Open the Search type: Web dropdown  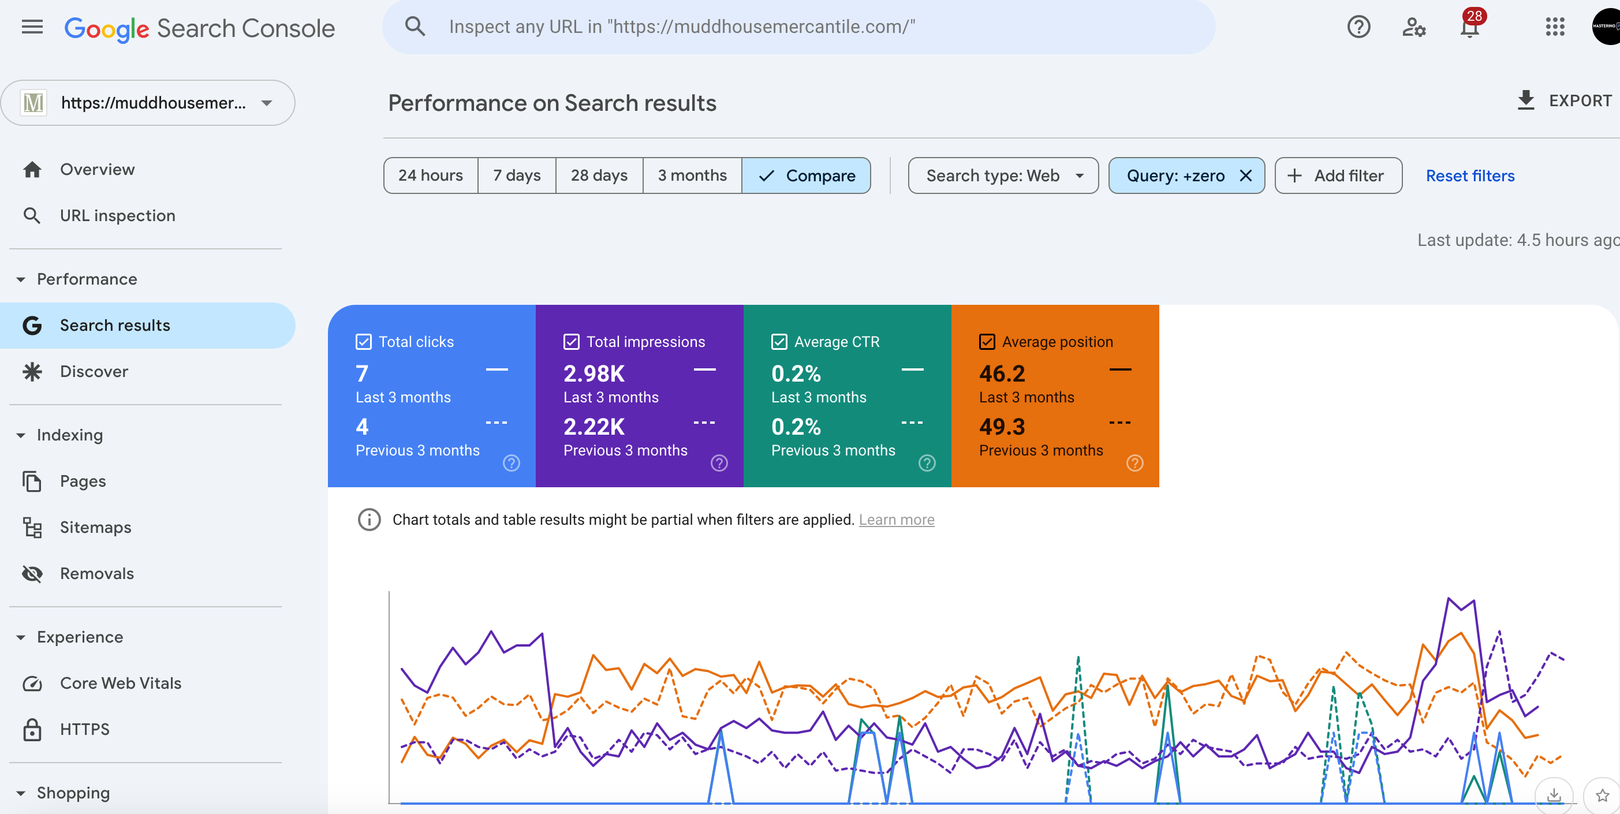pyautogui.click(x=1003, y=176)
